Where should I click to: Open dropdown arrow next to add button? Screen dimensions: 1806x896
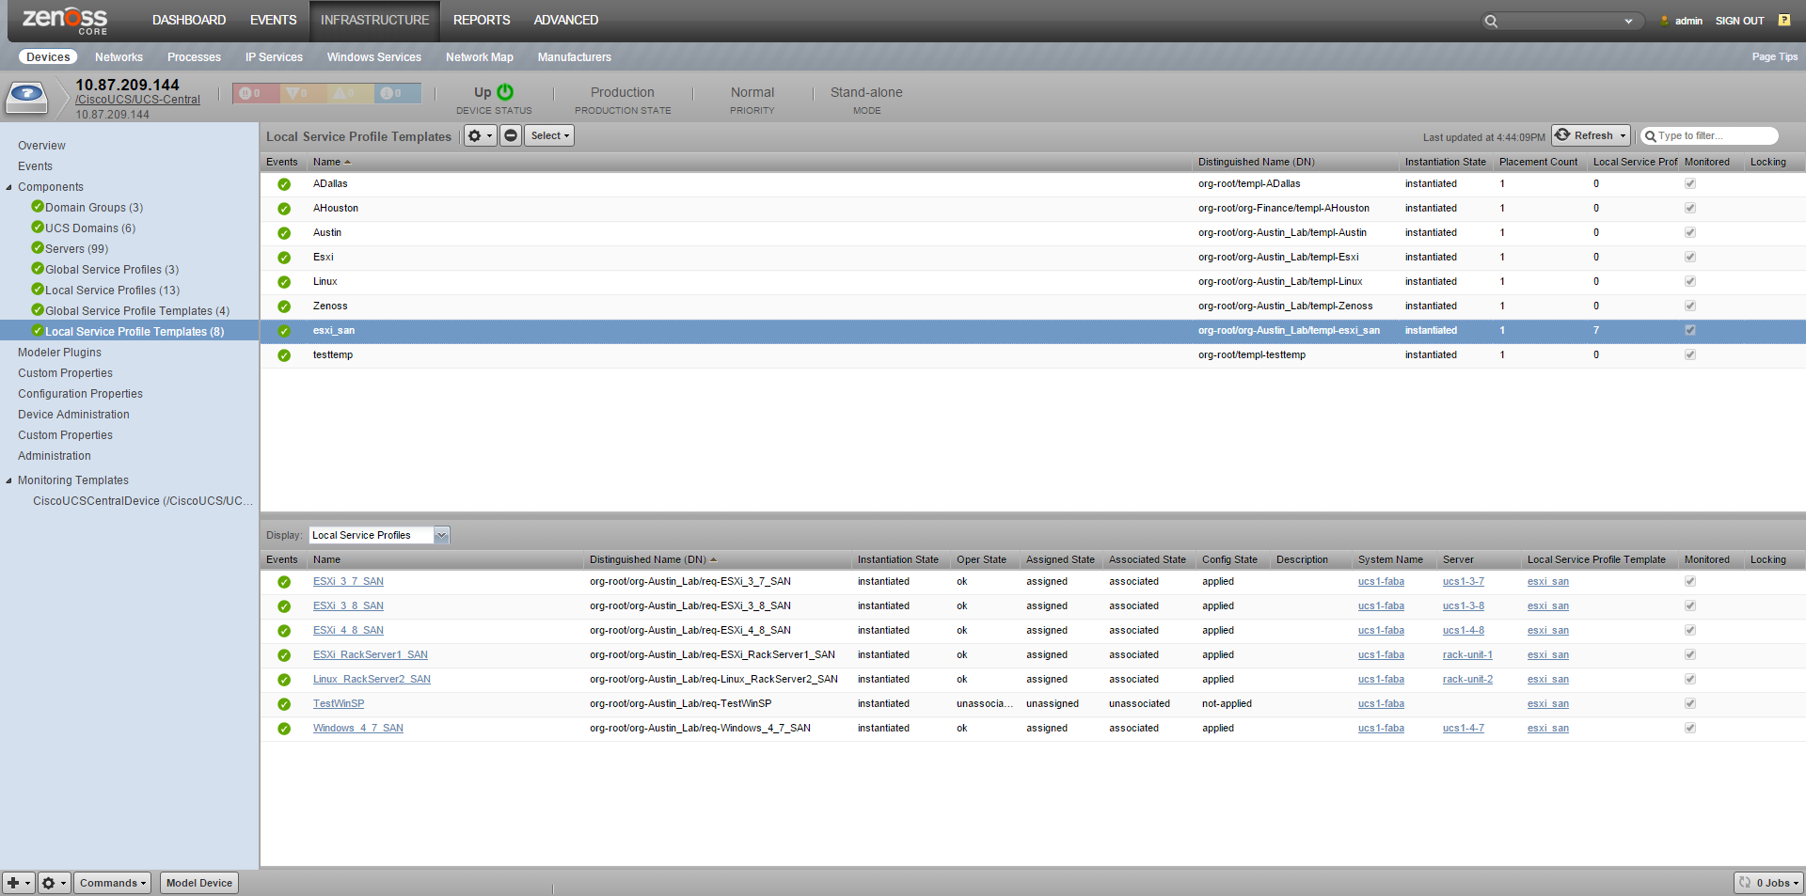click(x=28, y=884)
